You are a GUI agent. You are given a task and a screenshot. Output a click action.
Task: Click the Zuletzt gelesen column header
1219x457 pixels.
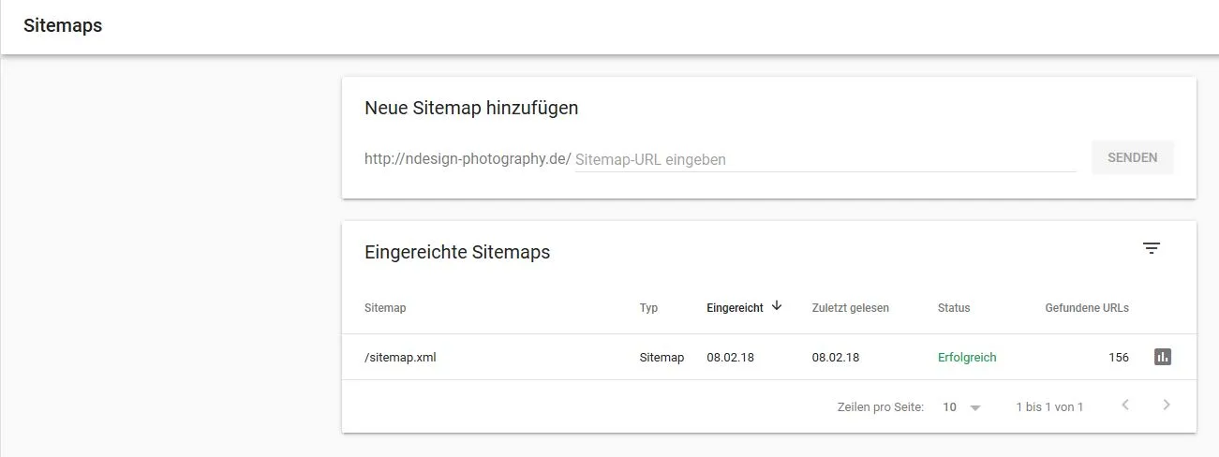pos(851,307)
